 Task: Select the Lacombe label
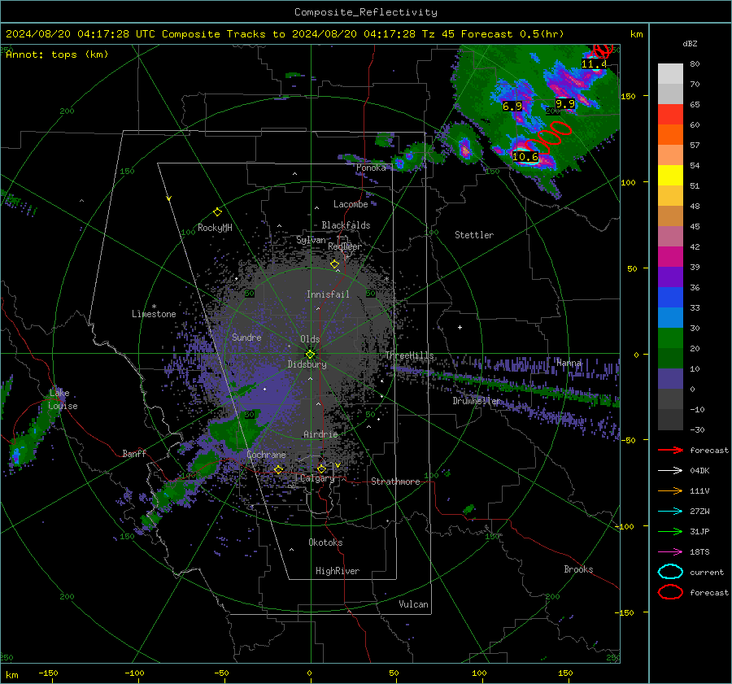[350, 204]
